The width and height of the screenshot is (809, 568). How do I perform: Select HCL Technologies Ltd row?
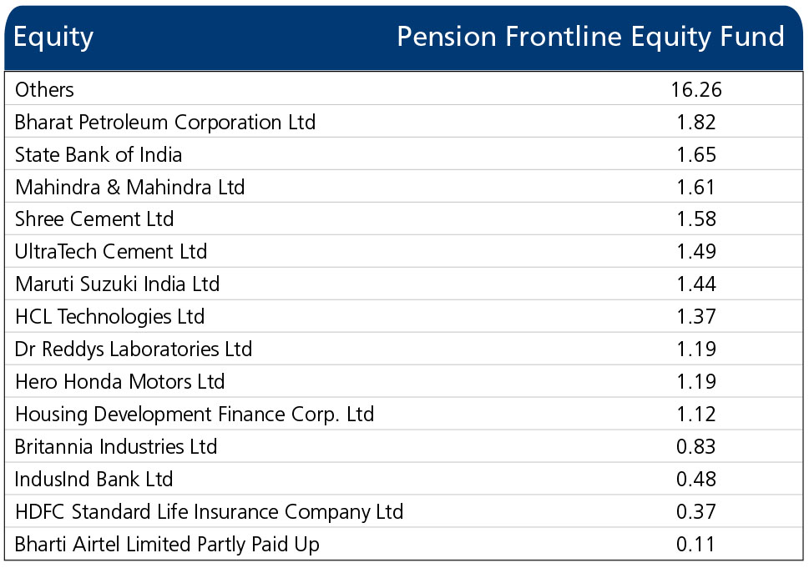404,316
